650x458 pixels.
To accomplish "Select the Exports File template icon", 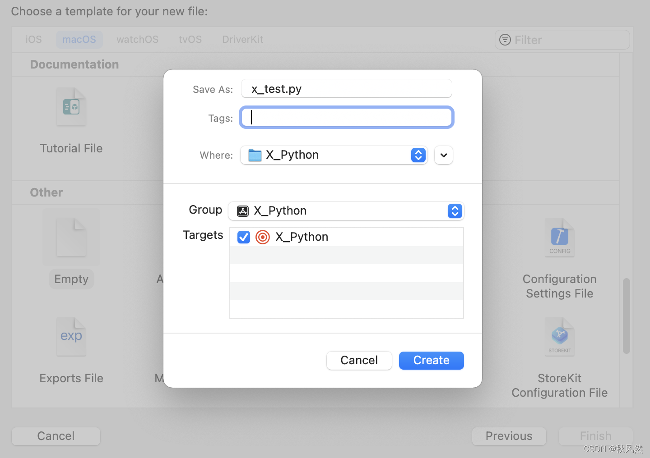I will coord(71,337).
